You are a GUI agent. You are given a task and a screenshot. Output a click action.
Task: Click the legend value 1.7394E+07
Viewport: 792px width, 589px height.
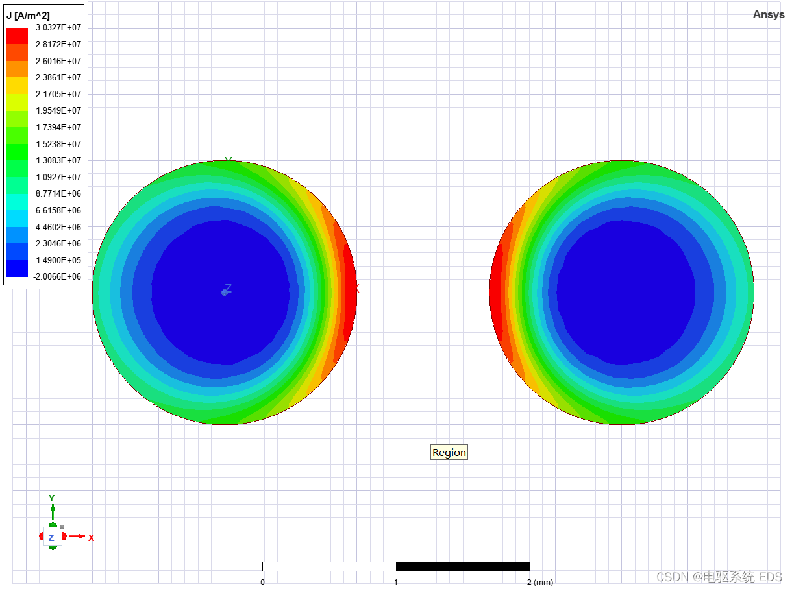(x=58, y=128)
